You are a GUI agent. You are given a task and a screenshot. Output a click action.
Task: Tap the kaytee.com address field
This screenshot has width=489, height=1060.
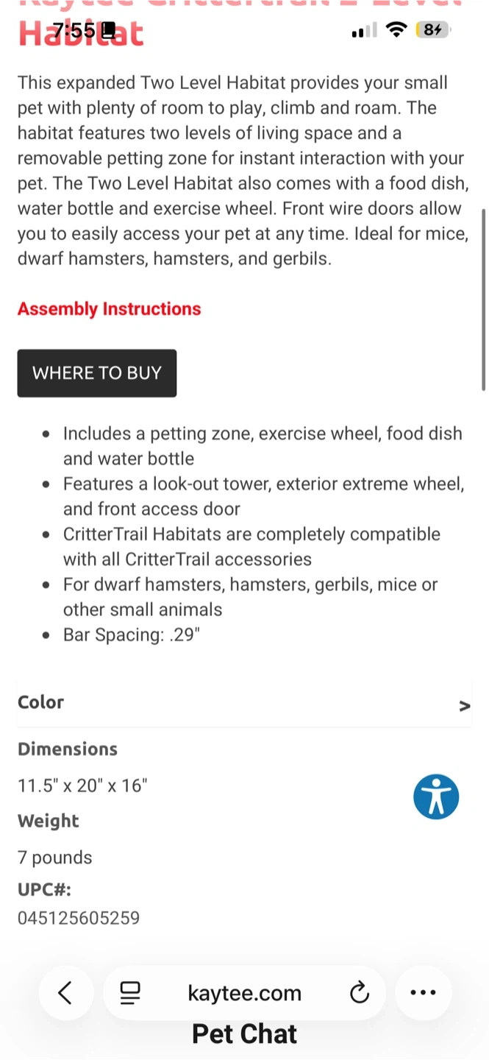click(x=244, y=993)
